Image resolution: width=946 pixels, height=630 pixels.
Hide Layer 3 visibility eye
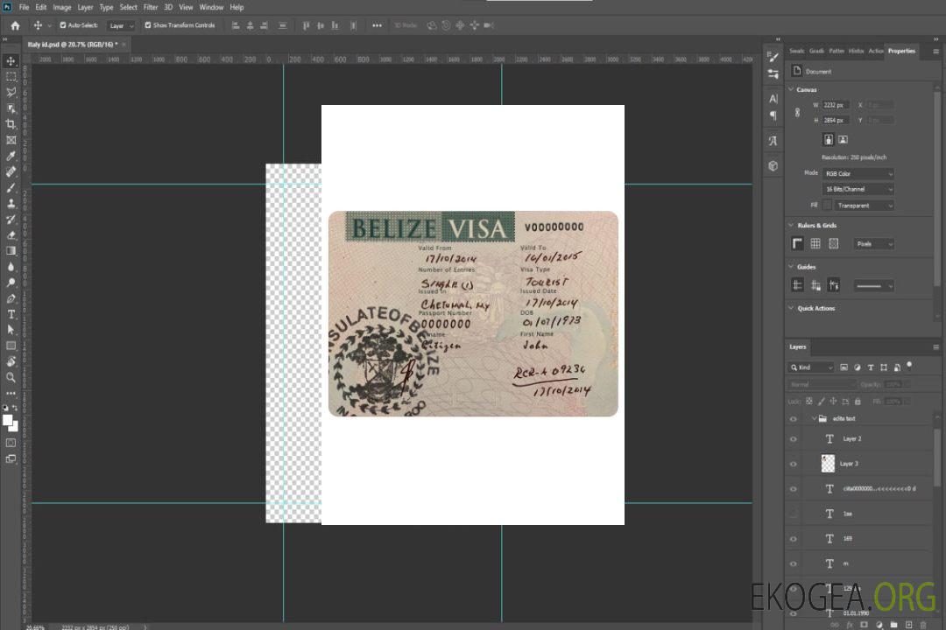[794, 465]
